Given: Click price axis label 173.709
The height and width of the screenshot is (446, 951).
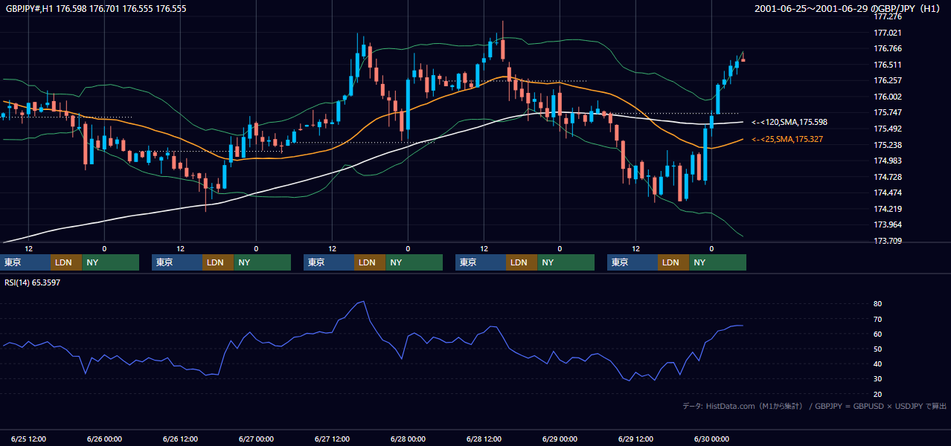Looking at the screenshot, I should pyautogui.click(x=888, y=241).
